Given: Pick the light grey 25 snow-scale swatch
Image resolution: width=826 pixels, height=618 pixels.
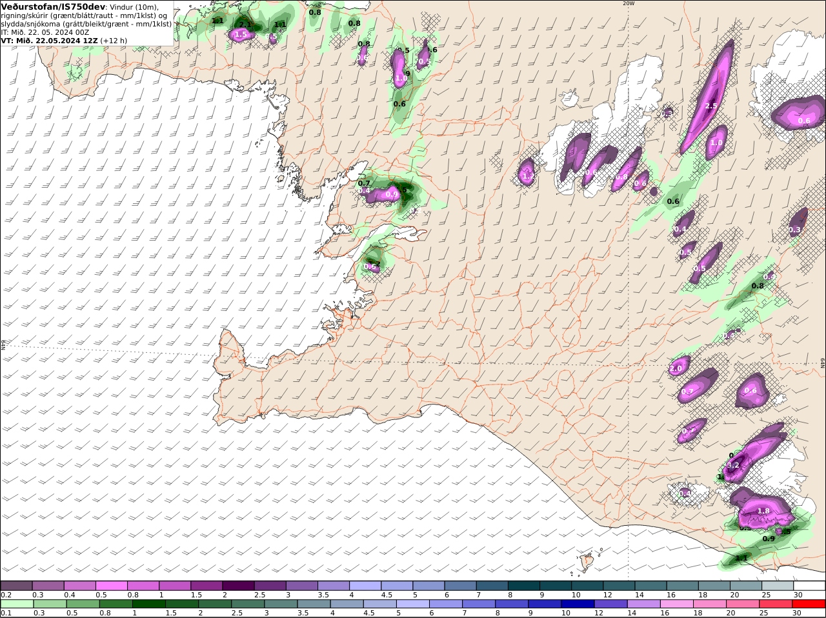Looking at the screenshot, I should click(x=778, y=586).
